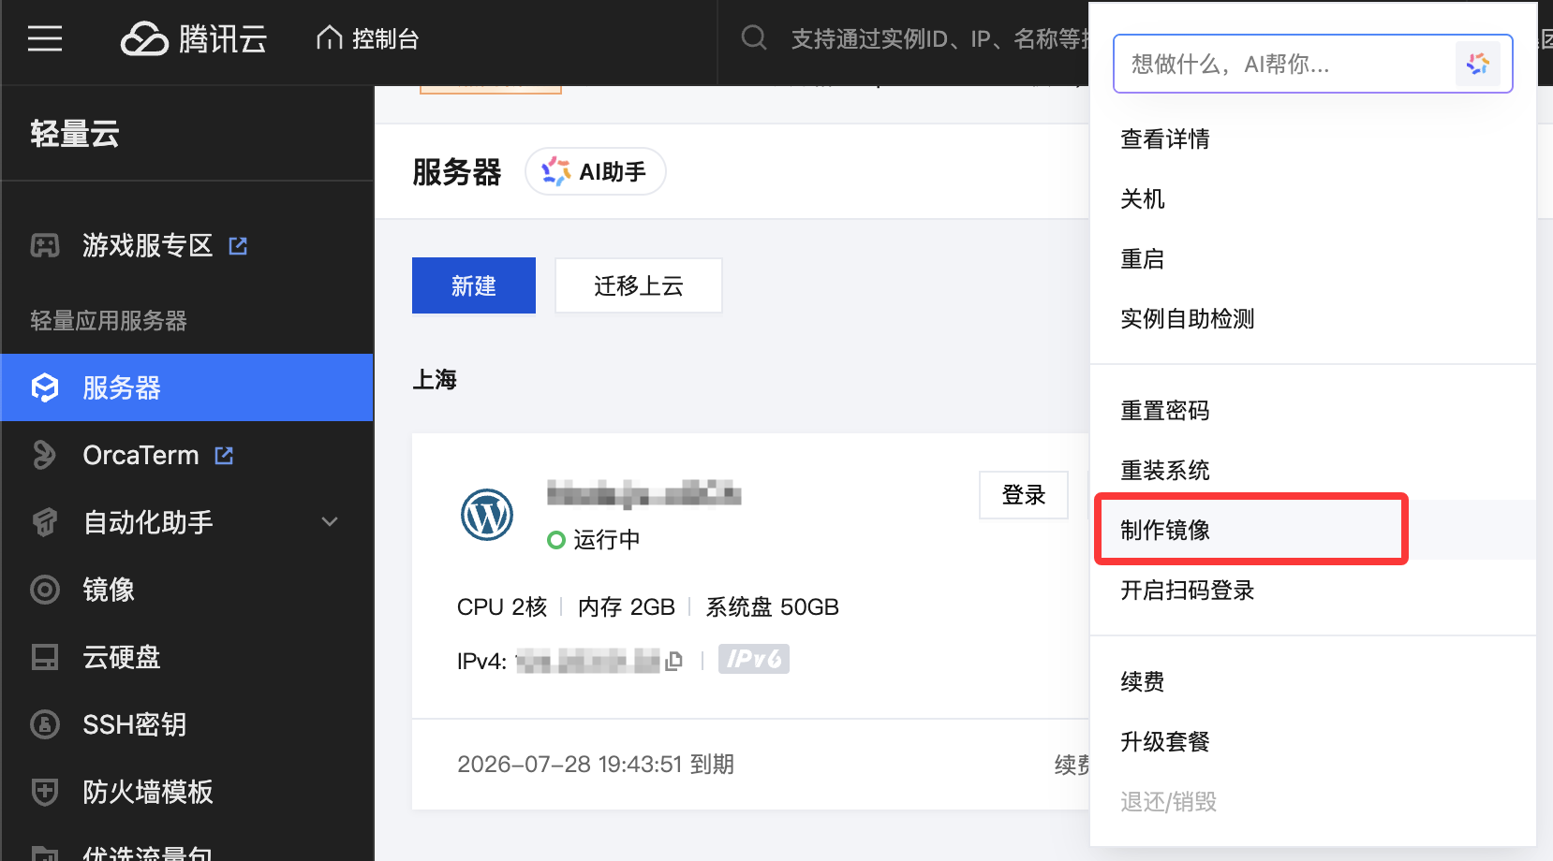Open the AI助手 assistant button
1553x861 pixels.
596,172
